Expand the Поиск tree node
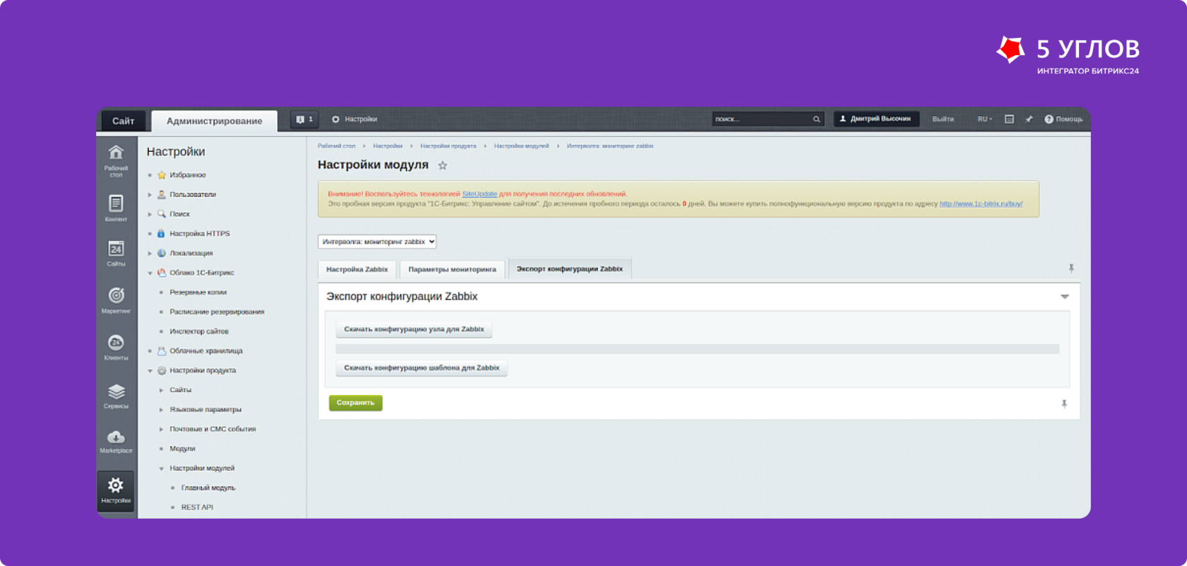The width and height of the screenshot is (1187, 566). coord(150,214)
